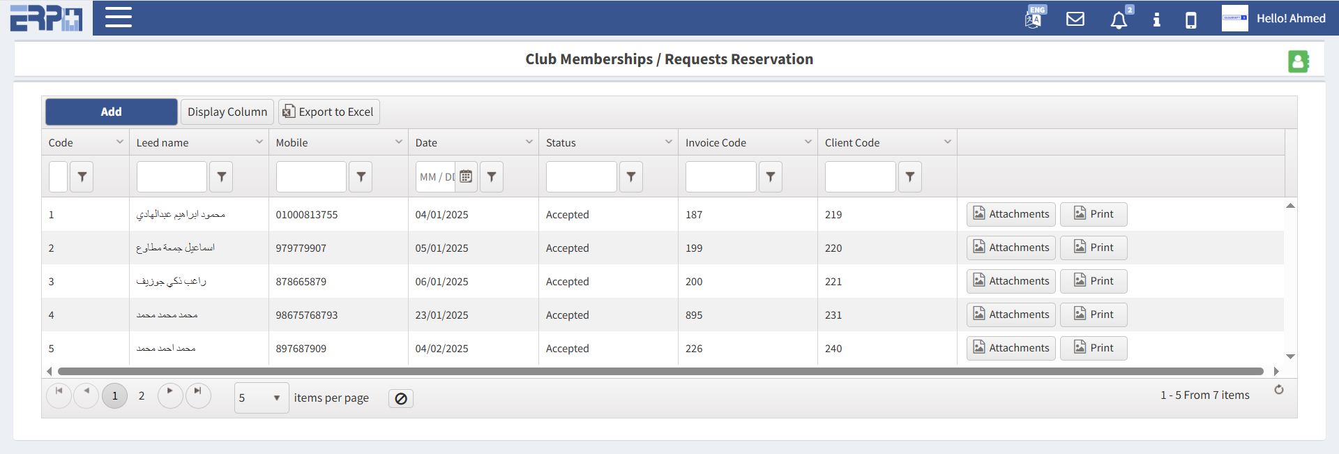This screenshot has height=454, width=1339.
Task: Jump to the last page
Action: coord(198,395)
